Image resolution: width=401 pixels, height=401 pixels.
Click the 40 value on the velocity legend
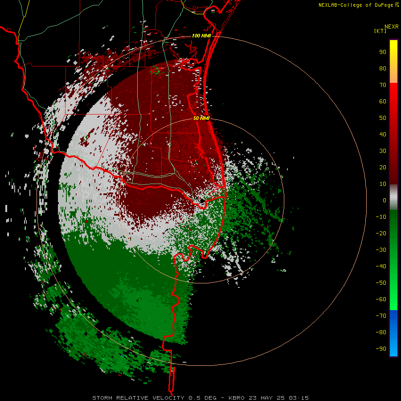tap(383, 135)
